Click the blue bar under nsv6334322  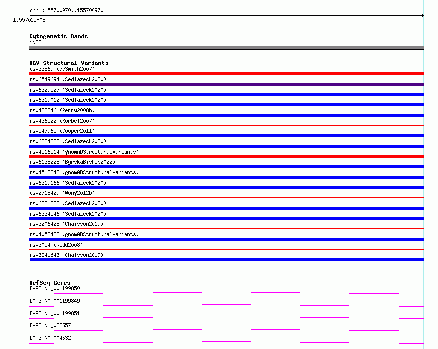[226, 146]
